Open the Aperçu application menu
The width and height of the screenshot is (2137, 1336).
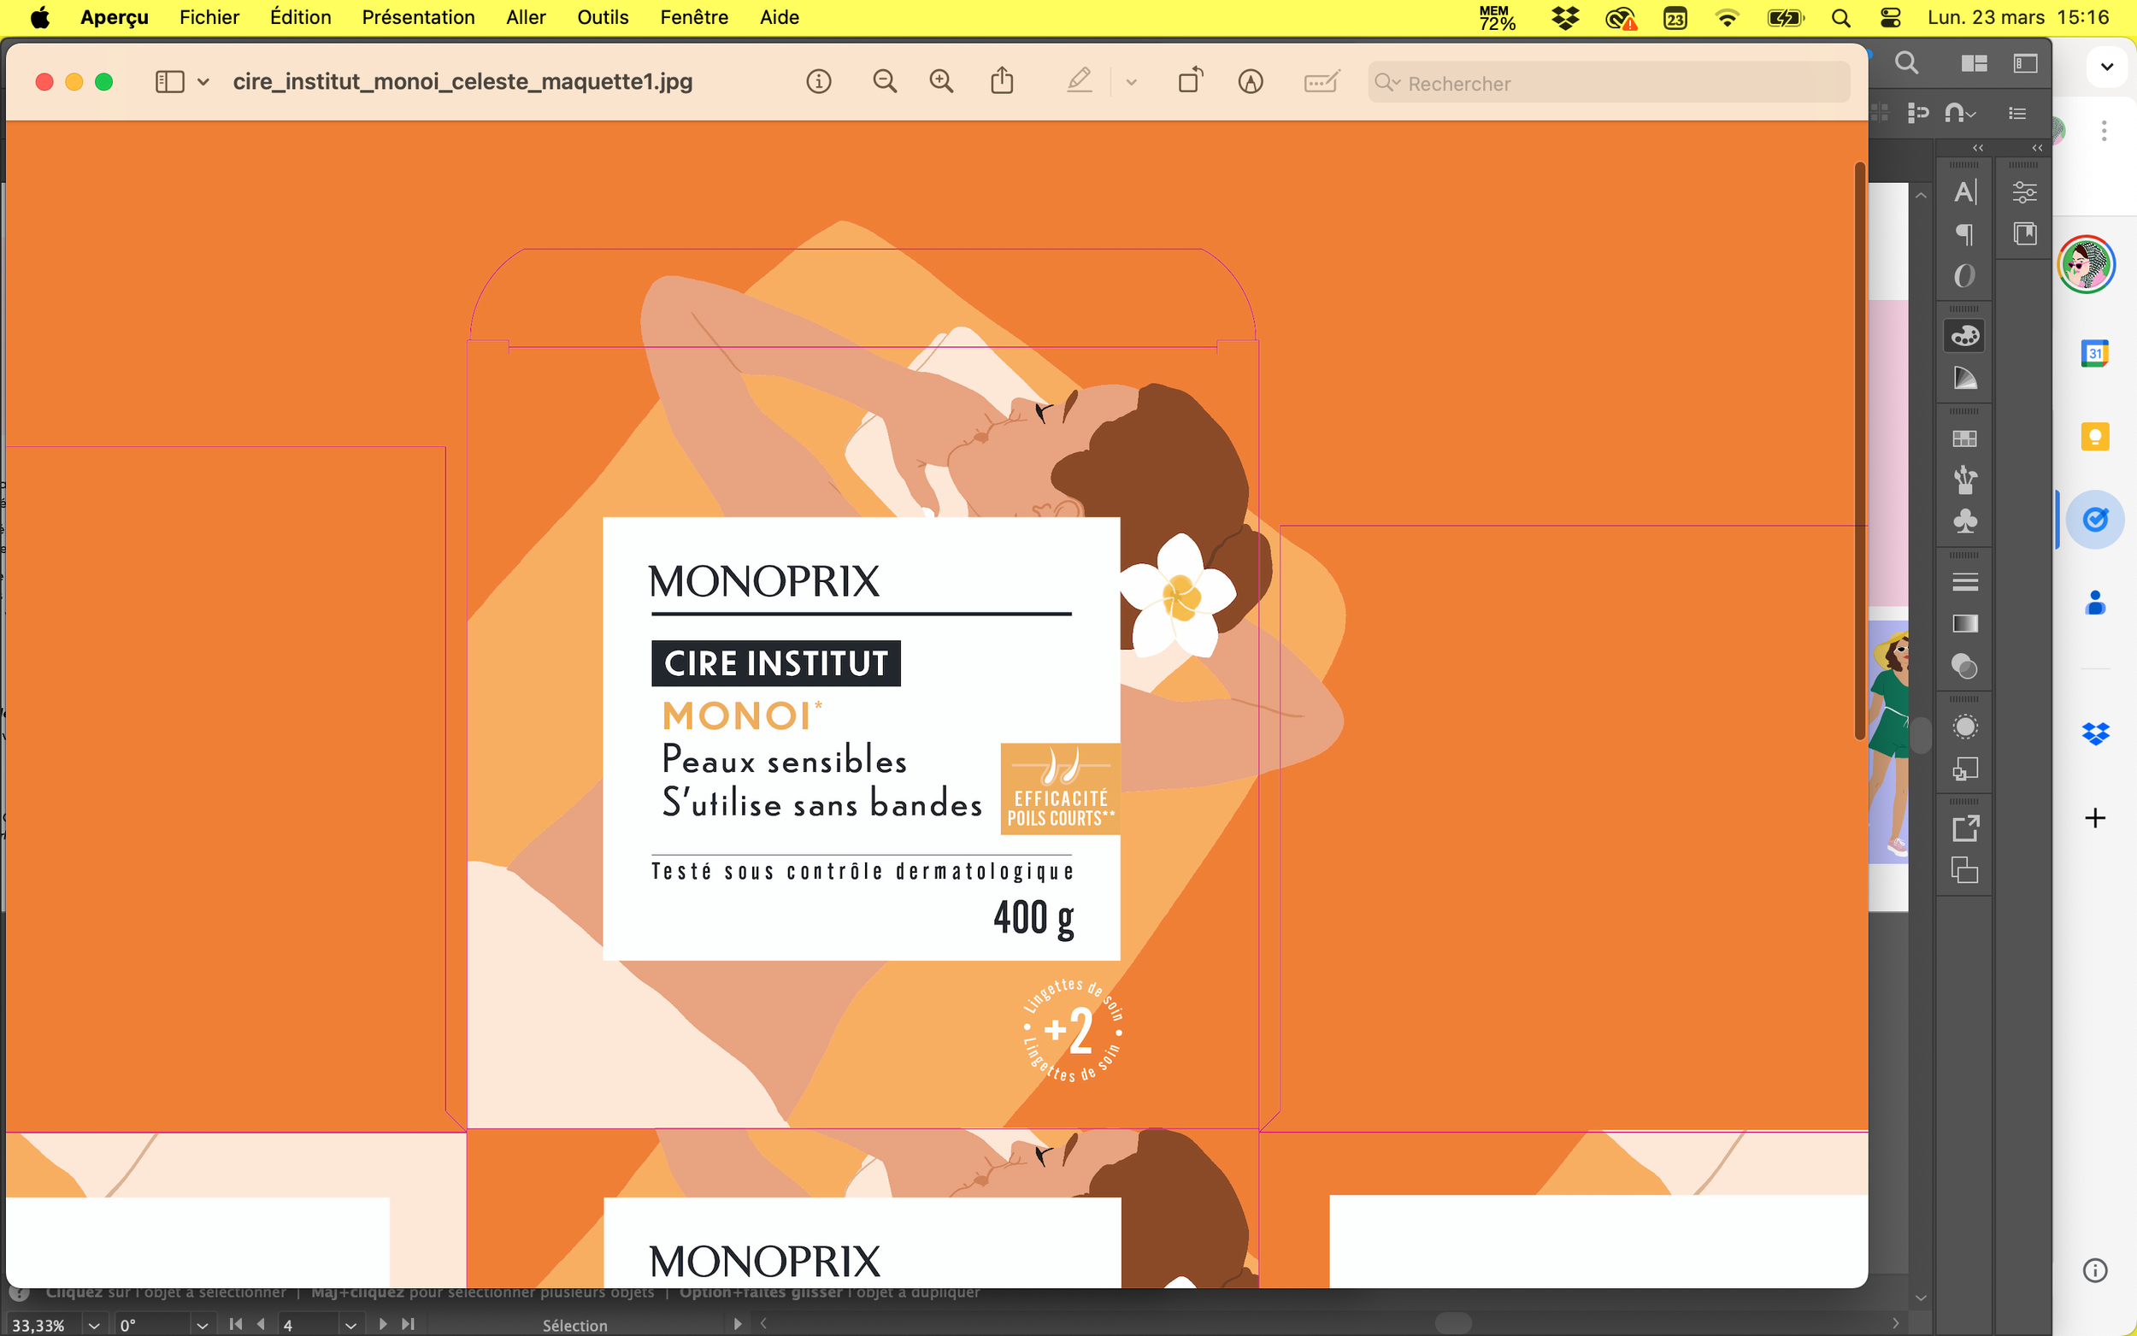pos(115,17)
